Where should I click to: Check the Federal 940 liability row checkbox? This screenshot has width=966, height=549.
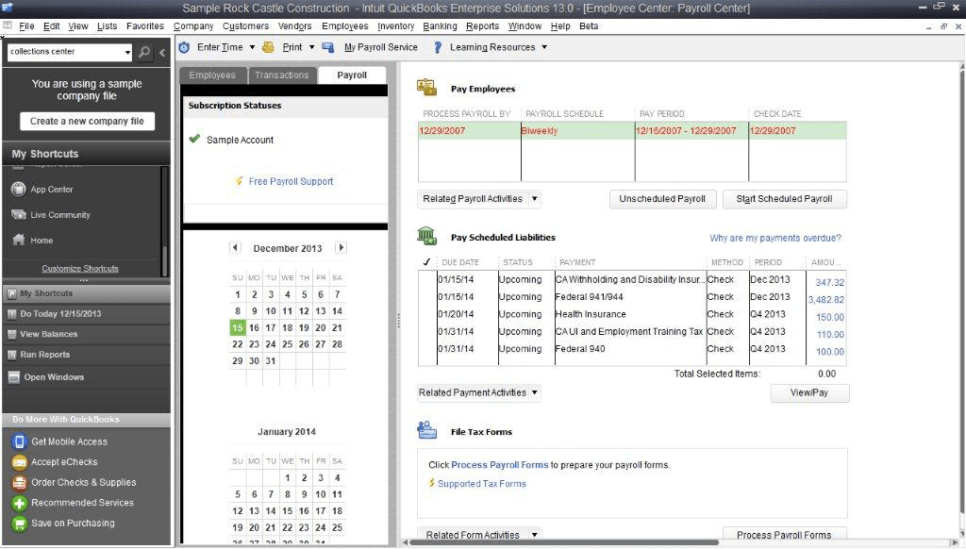(x=427, y=349)
